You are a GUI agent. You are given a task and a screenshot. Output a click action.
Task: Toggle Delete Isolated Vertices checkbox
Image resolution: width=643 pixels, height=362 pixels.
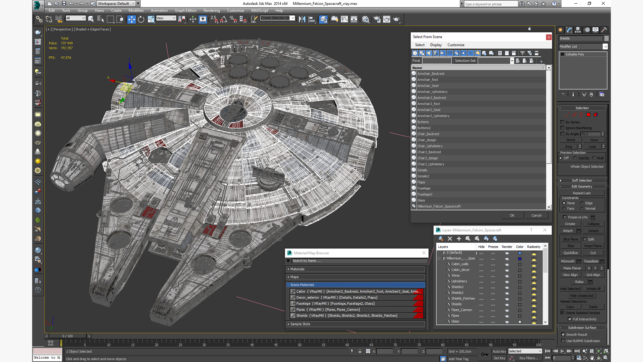click(563, 313)
